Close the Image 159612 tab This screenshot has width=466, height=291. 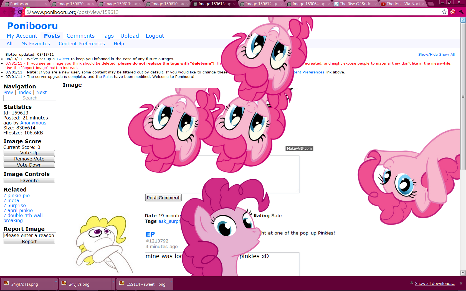coord(282,4)
